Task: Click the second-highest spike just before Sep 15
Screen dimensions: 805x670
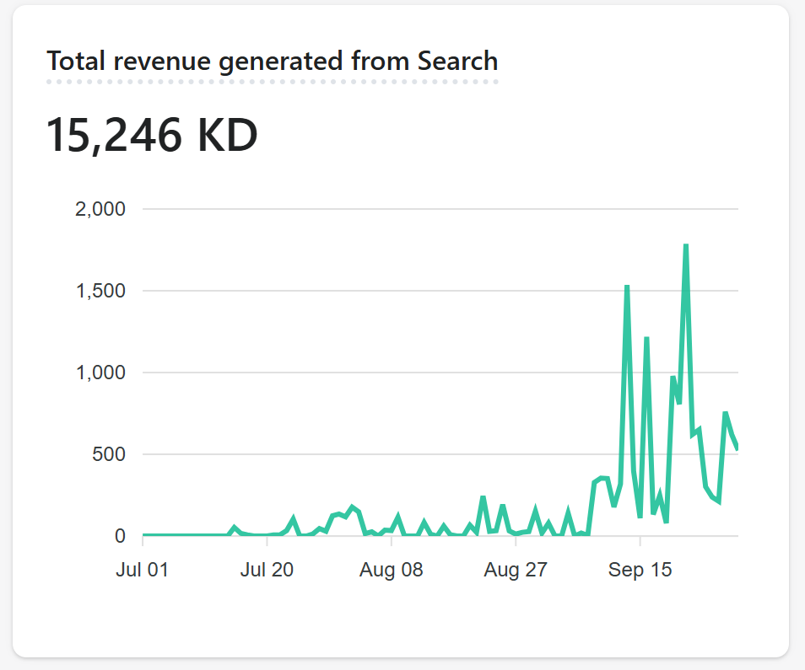Action: pyautogui.click(x=627, y=287)
